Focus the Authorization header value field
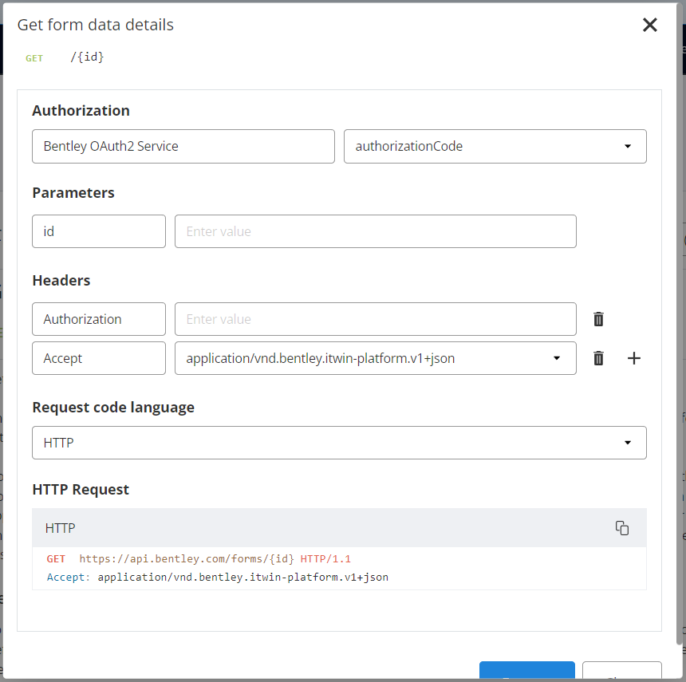Screen dimensions: 686x682 375,318
